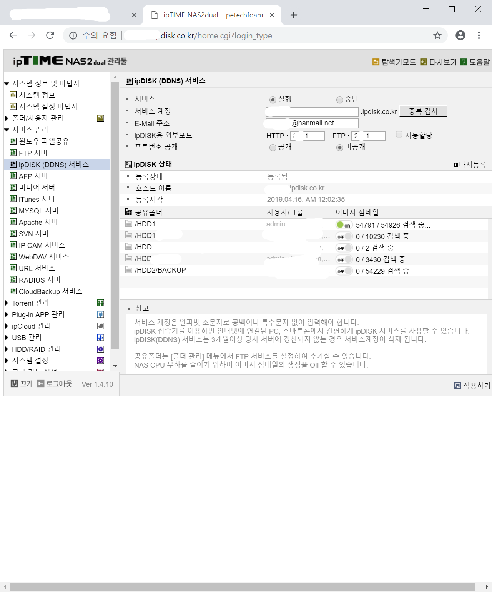Open the 도움말 help icon

coord(464,62)
